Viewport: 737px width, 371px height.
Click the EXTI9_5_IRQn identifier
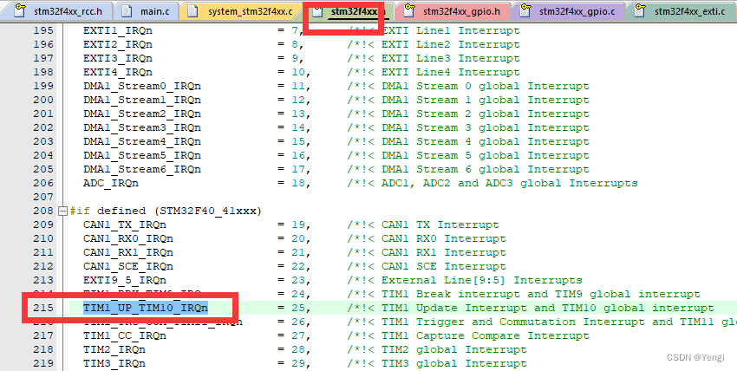point(125,280)
